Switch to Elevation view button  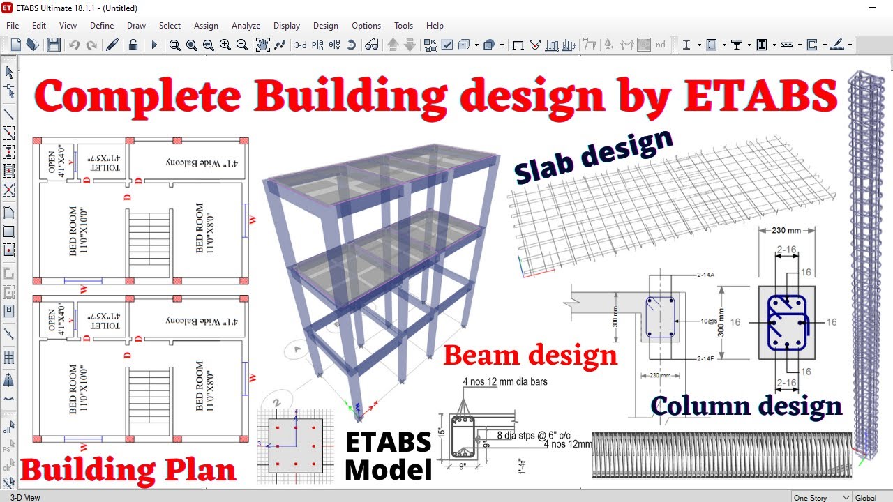pyautogui.click(x=334, y=45)
